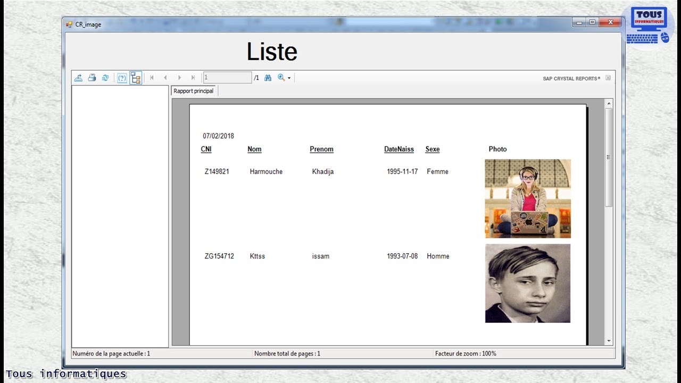
Task: Click the name Harmouche
Action: click(x=266, y=171)
